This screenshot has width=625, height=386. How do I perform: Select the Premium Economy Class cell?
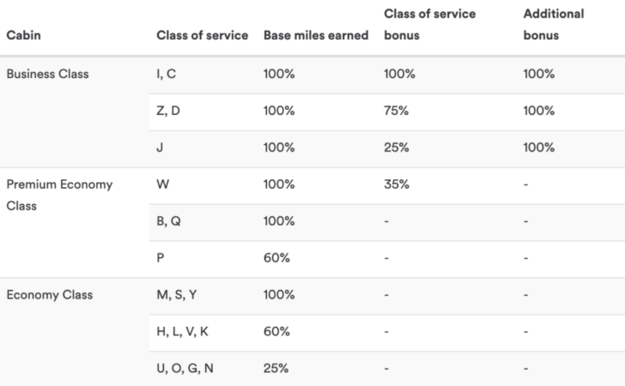(x=59, y=195)
